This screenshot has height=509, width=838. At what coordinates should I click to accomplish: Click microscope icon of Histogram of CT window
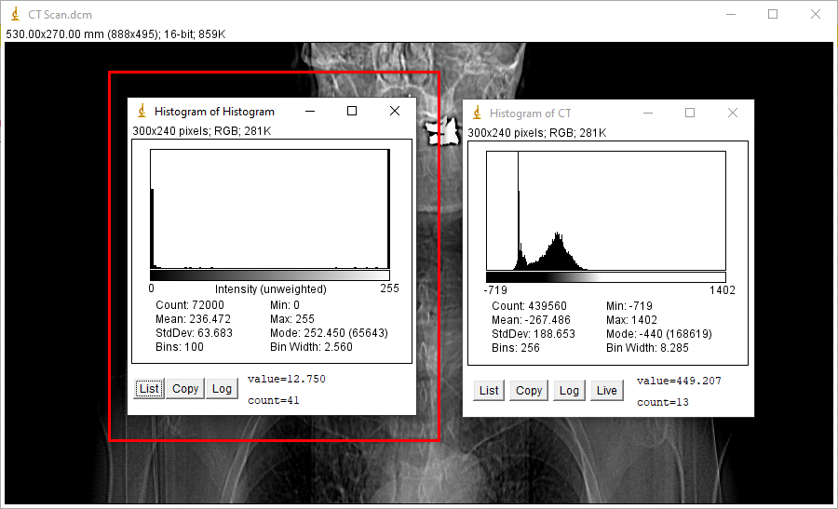coord(478,114)
